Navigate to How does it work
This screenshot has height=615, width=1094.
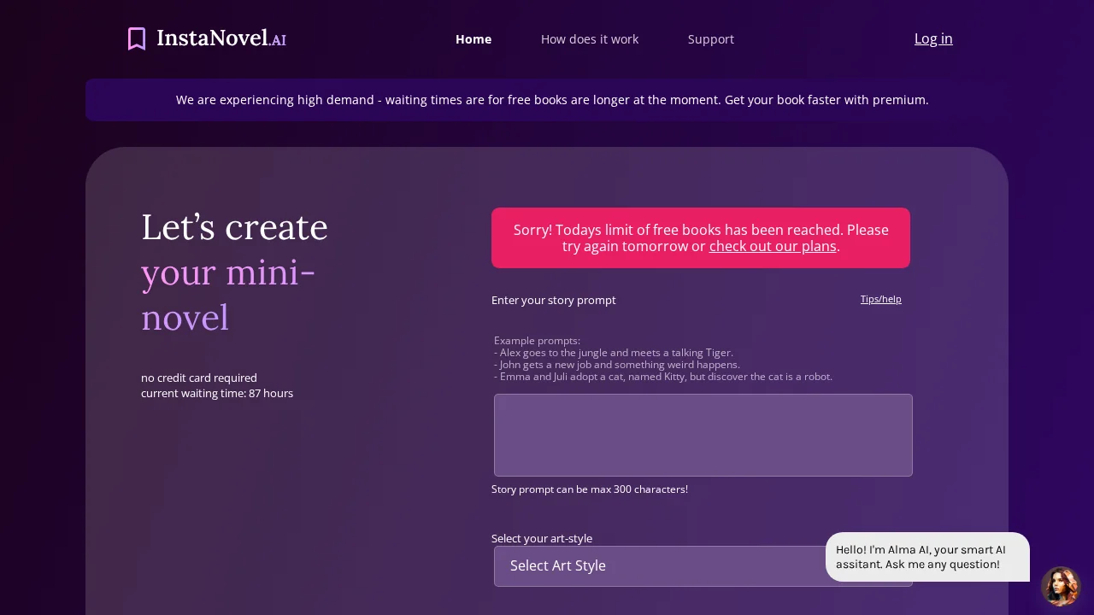click(590, 39)
